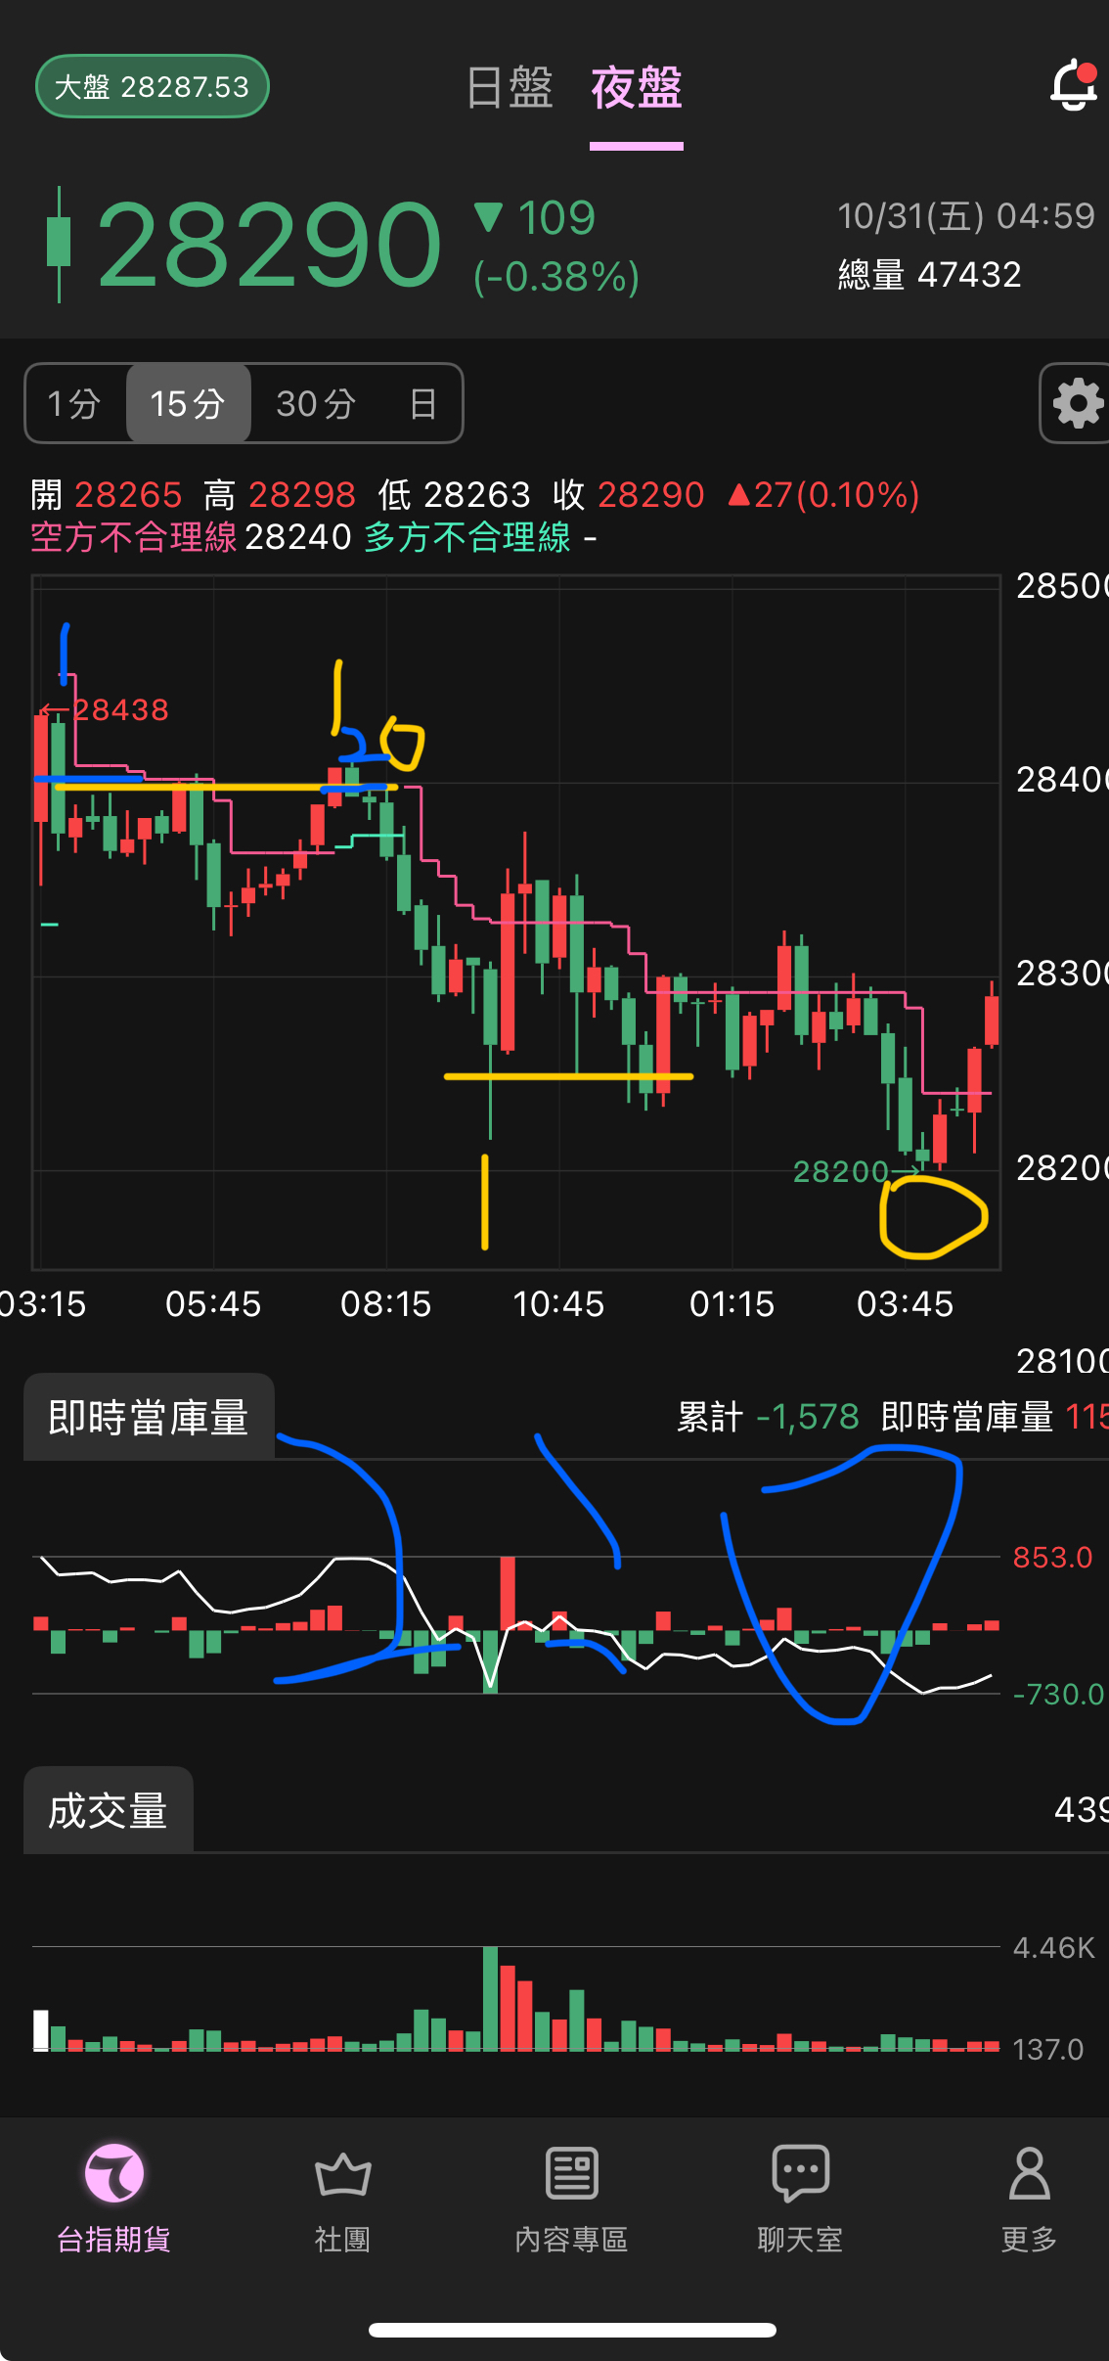The width and height of the screenshot is (1109, 2361).
Task: Open the 更多 profile icon
Action: (1029, 2174)
